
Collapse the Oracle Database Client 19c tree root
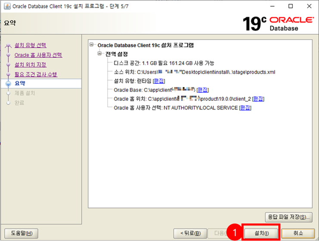(x=91, y=44)
